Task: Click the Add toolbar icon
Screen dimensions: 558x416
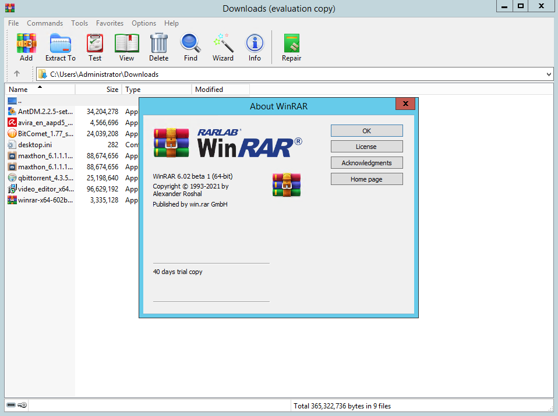Action: tap(26, 44)
